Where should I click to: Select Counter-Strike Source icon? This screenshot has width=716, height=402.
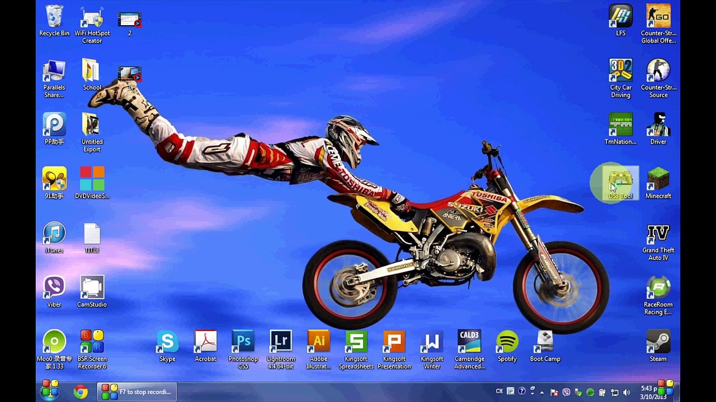click(x=658, y=79)
